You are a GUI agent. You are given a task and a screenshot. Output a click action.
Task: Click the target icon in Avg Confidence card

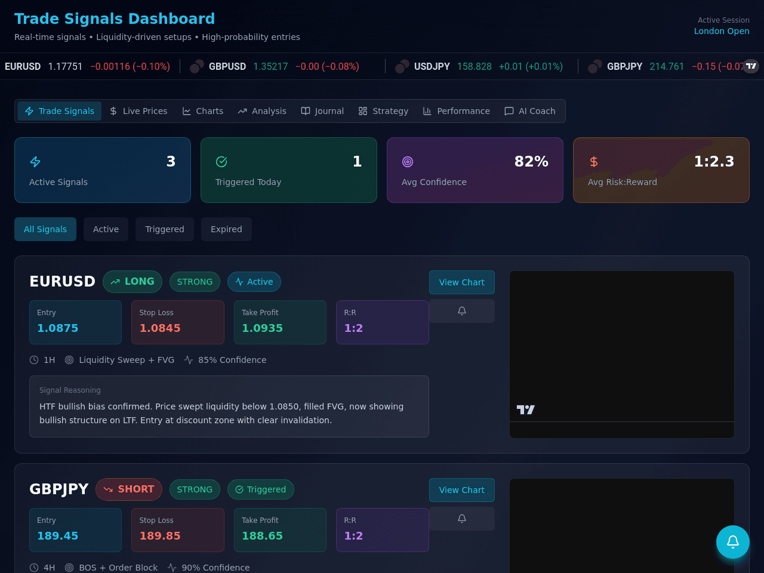[408, 162]
